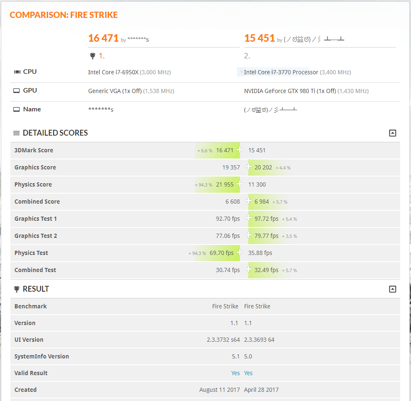This screenshot has width=411, height=401.
Task: Select the Intel Core i7-3770 Processor link
Action: (281, 72)
